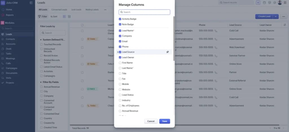Click the Lead Source column header
Image resolution: width=289 pixels, height=132 pixels.
pos(235,25)
